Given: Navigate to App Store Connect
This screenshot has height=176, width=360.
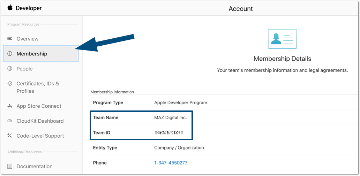Looking at the screenshot, I should coord(39,106).
